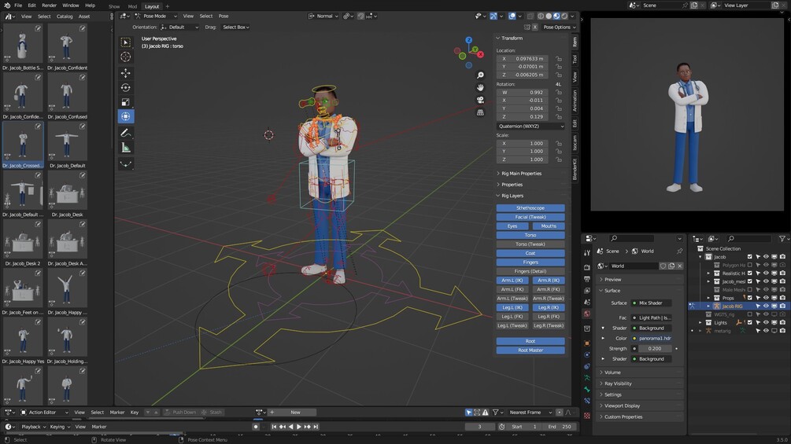Choose the Measure ruler tool
The width and height of the screenshot is (791, 444).
tap(126, 148)
